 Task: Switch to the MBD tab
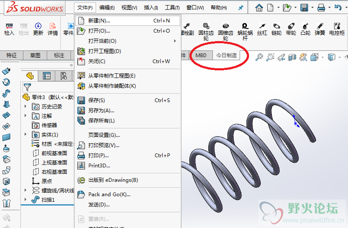coord(201,56)
